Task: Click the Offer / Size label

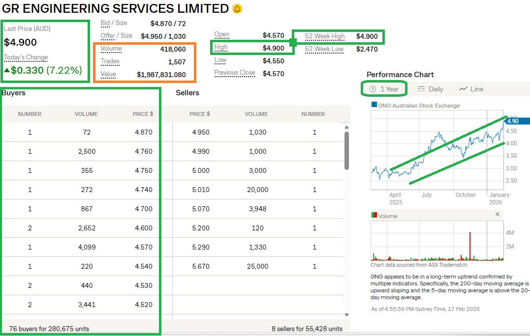Action: 116,35
